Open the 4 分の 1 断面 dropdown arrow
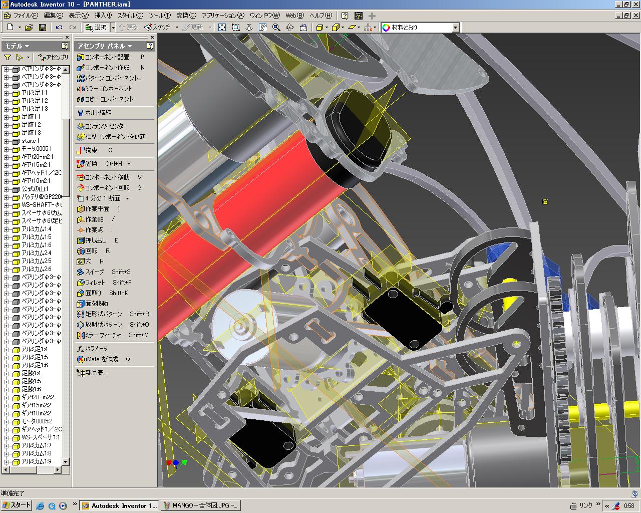641x513 pixels. click(127, 198)
